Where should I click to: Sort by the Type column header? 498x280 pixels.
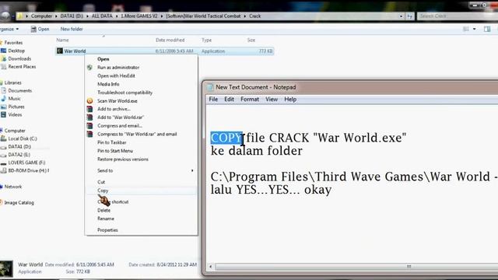coord(206,40)
